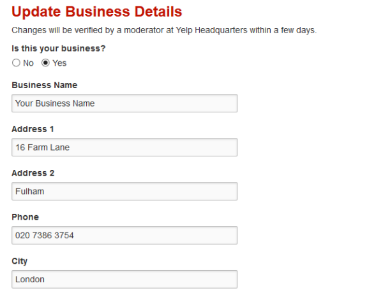The width and height of the screenshot is (383, 295).
Task: Click the 'City' field label
Action: pyautogui.click(x=20, y=261)
